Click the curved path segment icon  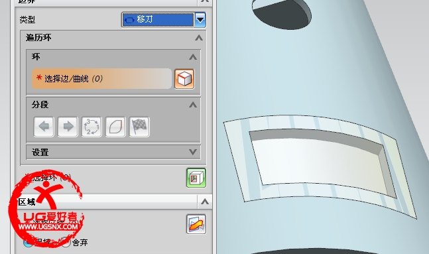click(115, 127)
